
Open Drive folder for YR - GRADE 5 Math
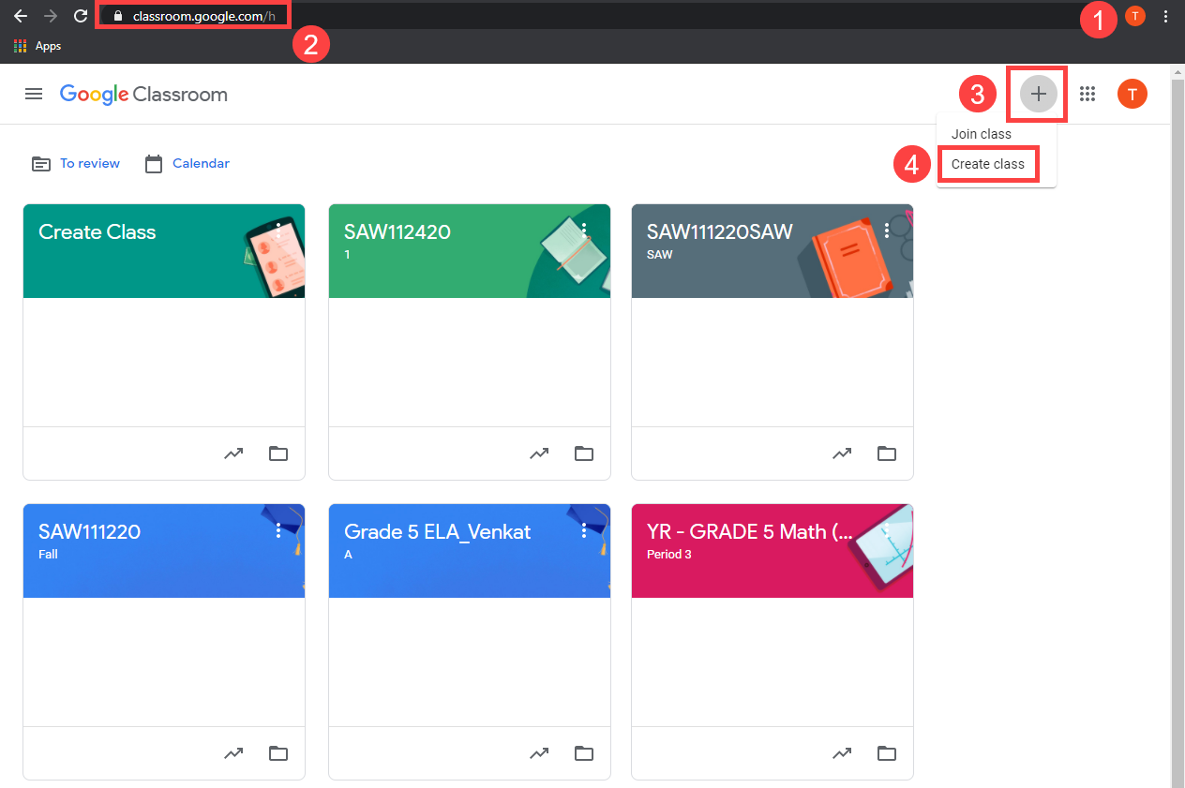887,753
